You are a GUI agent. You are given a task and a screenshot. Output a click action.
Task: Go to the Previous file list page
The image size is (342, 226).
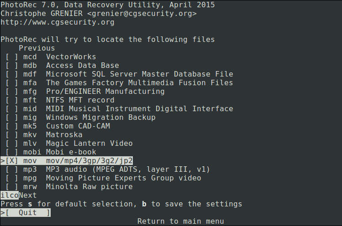[x=37, y=48]
